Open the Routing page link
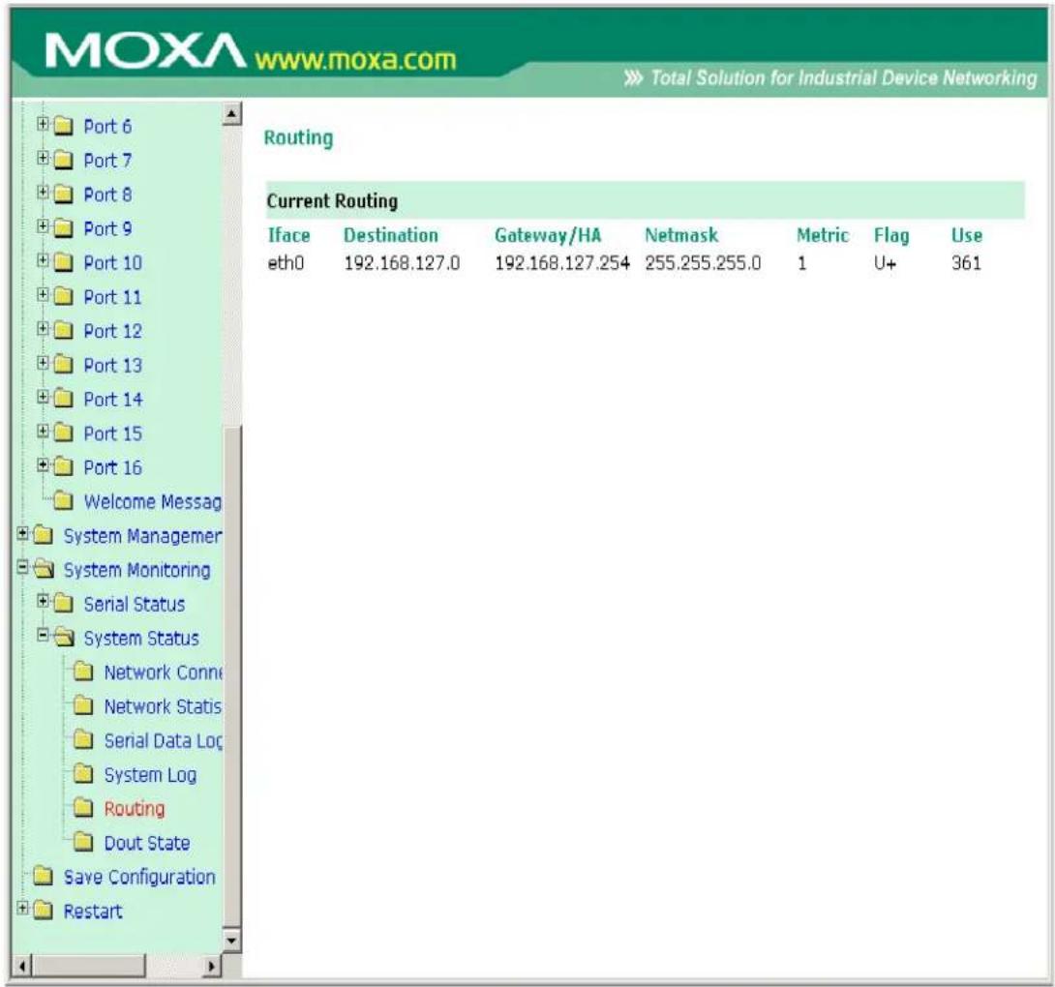Viewport: 1055px width, 987px height. [135, 809]
